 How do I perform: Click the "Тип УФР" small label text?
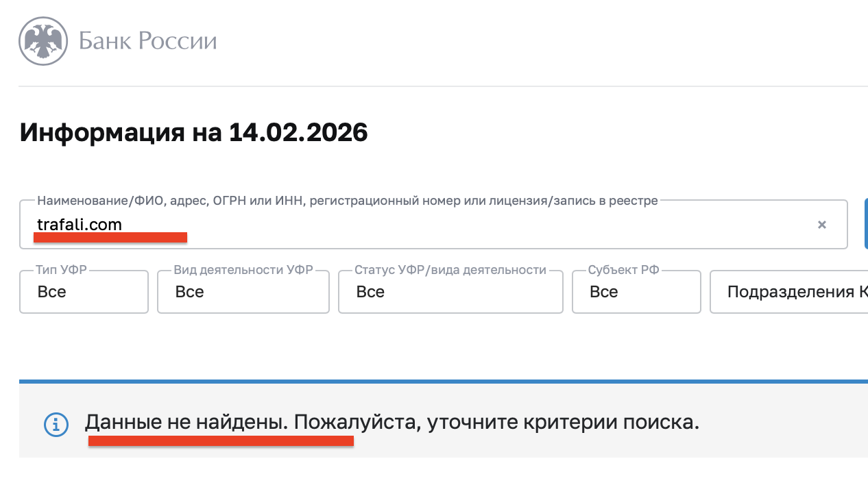62,270
